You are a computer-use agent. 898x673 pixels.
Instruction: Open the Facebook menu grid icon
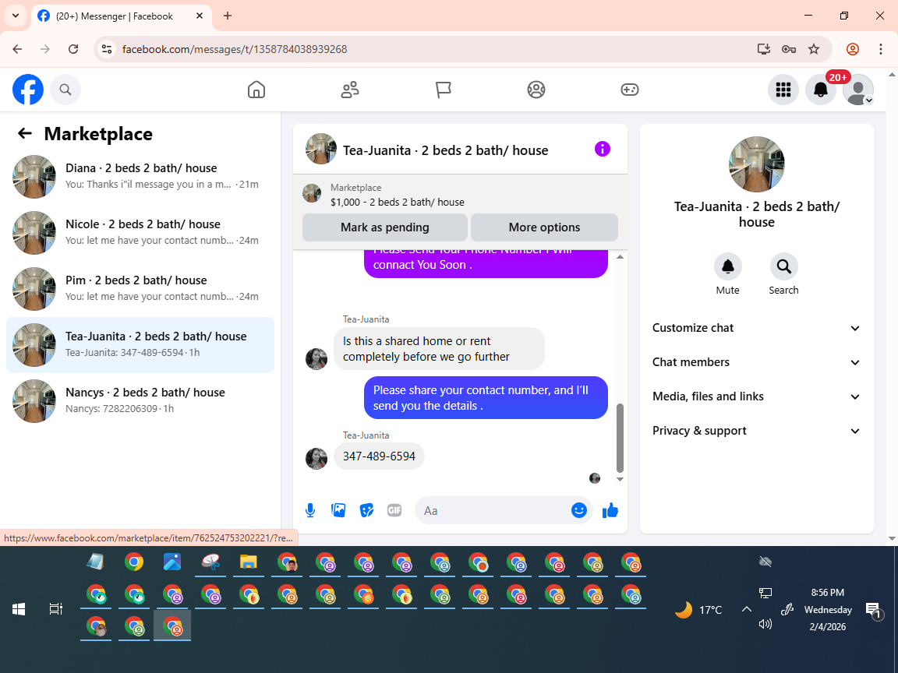coord(783,90)
